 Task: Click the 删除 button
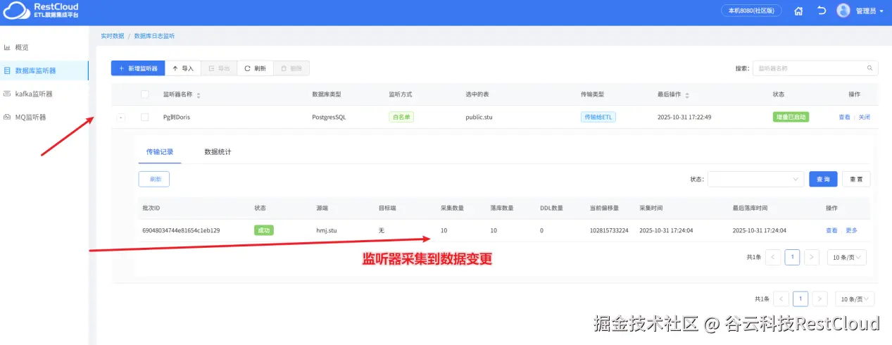pyautogui.click(x=291, y=68)
